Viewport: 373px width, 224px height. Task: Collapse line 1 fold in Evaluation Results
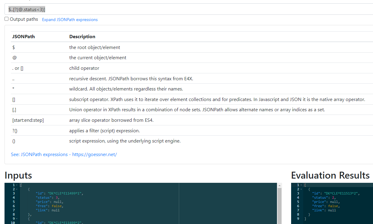click(x=301, y=185)
